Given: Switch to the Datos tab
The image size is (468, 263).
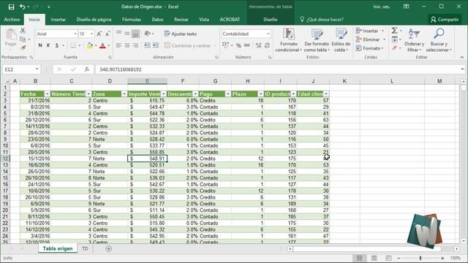Looking at the screenshot, I should tap(157, 20).
